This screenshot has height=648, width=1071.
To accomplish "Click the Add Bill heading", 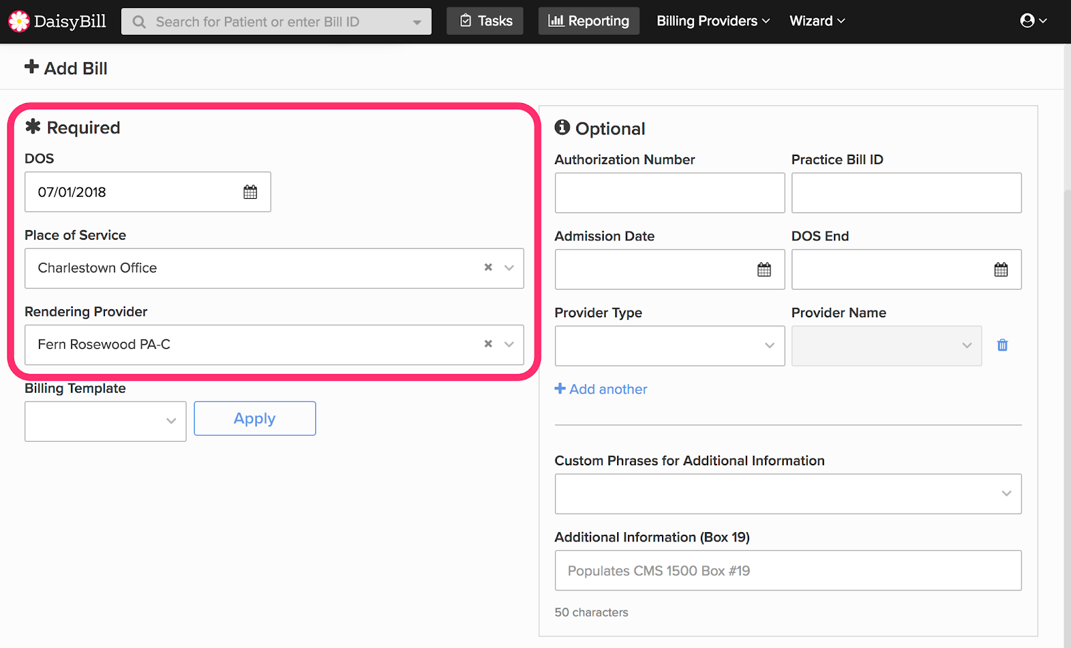I will tap(66, 68).
